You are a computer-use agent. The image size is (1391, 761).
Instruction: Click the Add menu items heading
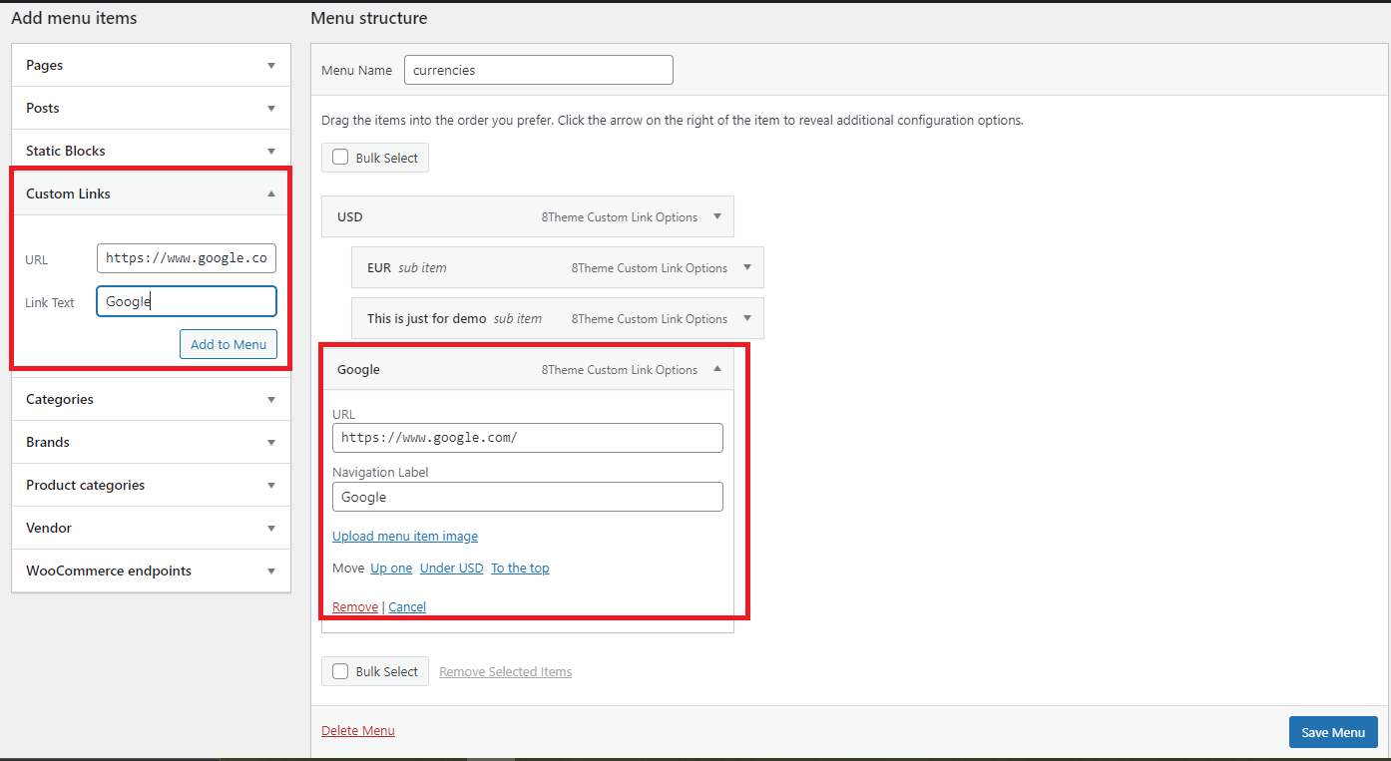pyautogui.click(x=74, y=18)
